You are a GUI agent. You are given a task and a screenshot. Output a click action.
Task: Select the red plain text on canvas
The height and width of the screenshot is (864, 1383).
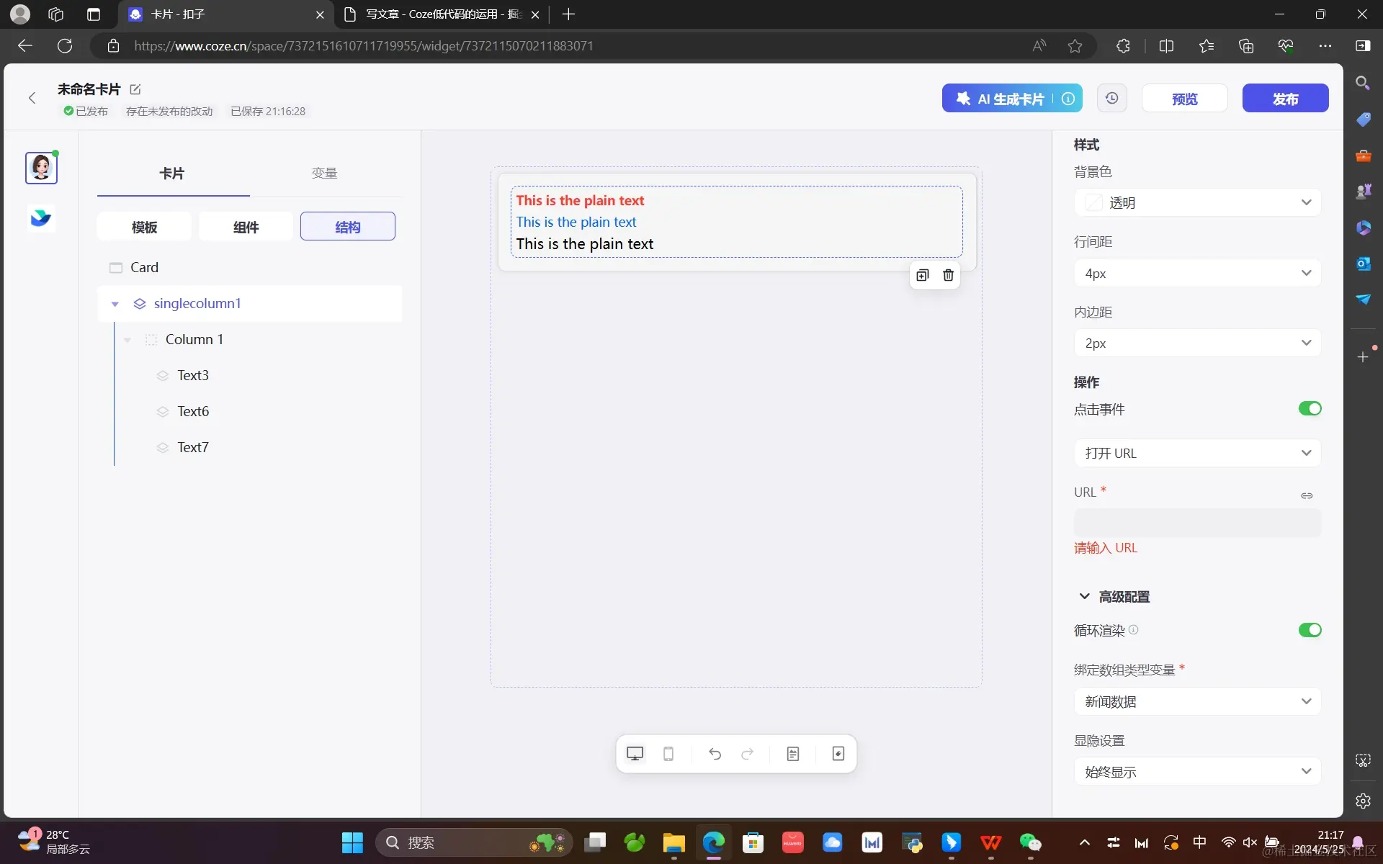click(580, 201)
